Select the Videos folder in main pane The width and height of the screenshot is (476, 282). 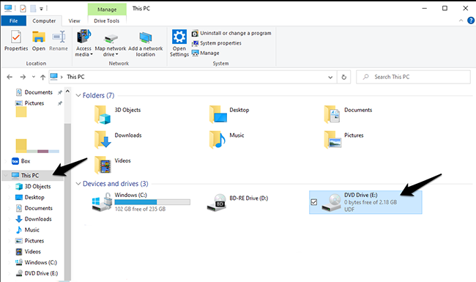[113, 165]
